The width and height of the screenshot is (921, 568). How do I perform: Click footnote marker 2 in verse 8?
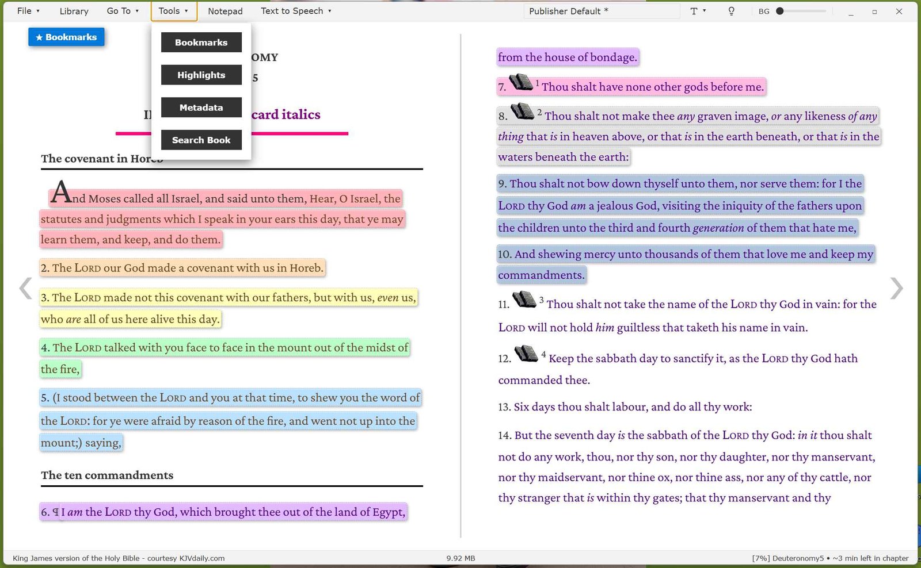[539, 112]
